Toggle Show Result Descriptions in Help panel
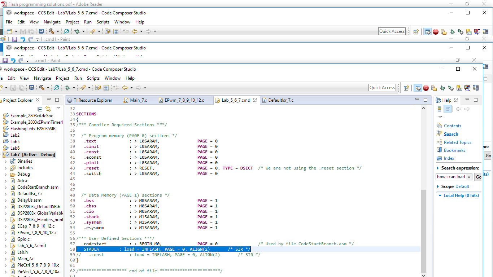The height and width of the screenshot is (277, 493). (x=448, y=109)
